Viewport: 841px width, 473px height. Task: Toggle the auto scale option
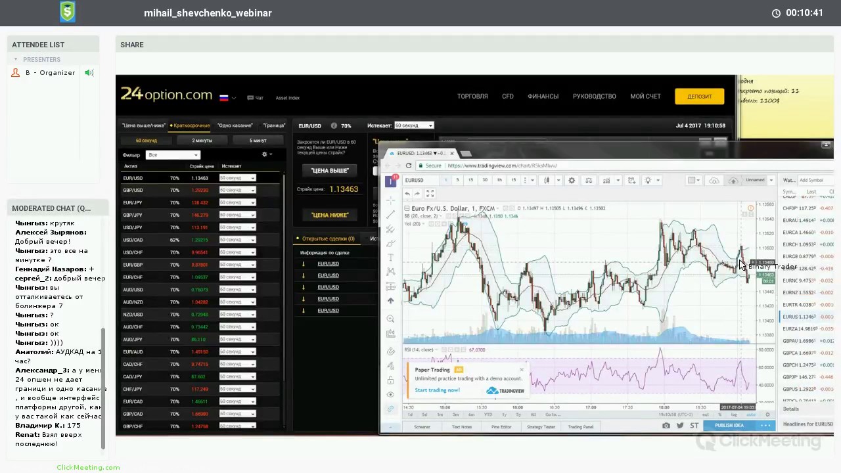click(x=751, y=415)
